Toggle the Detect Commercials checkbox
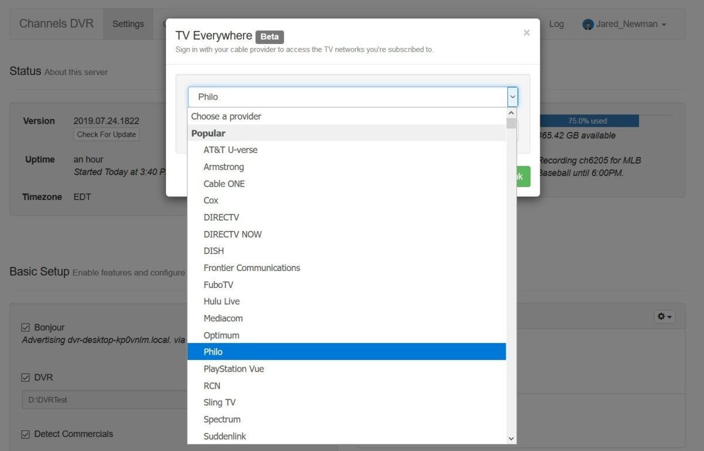Image resolution: width=704 pixels, height=451 pixels. pyautogui.click(x=26, y=435)
